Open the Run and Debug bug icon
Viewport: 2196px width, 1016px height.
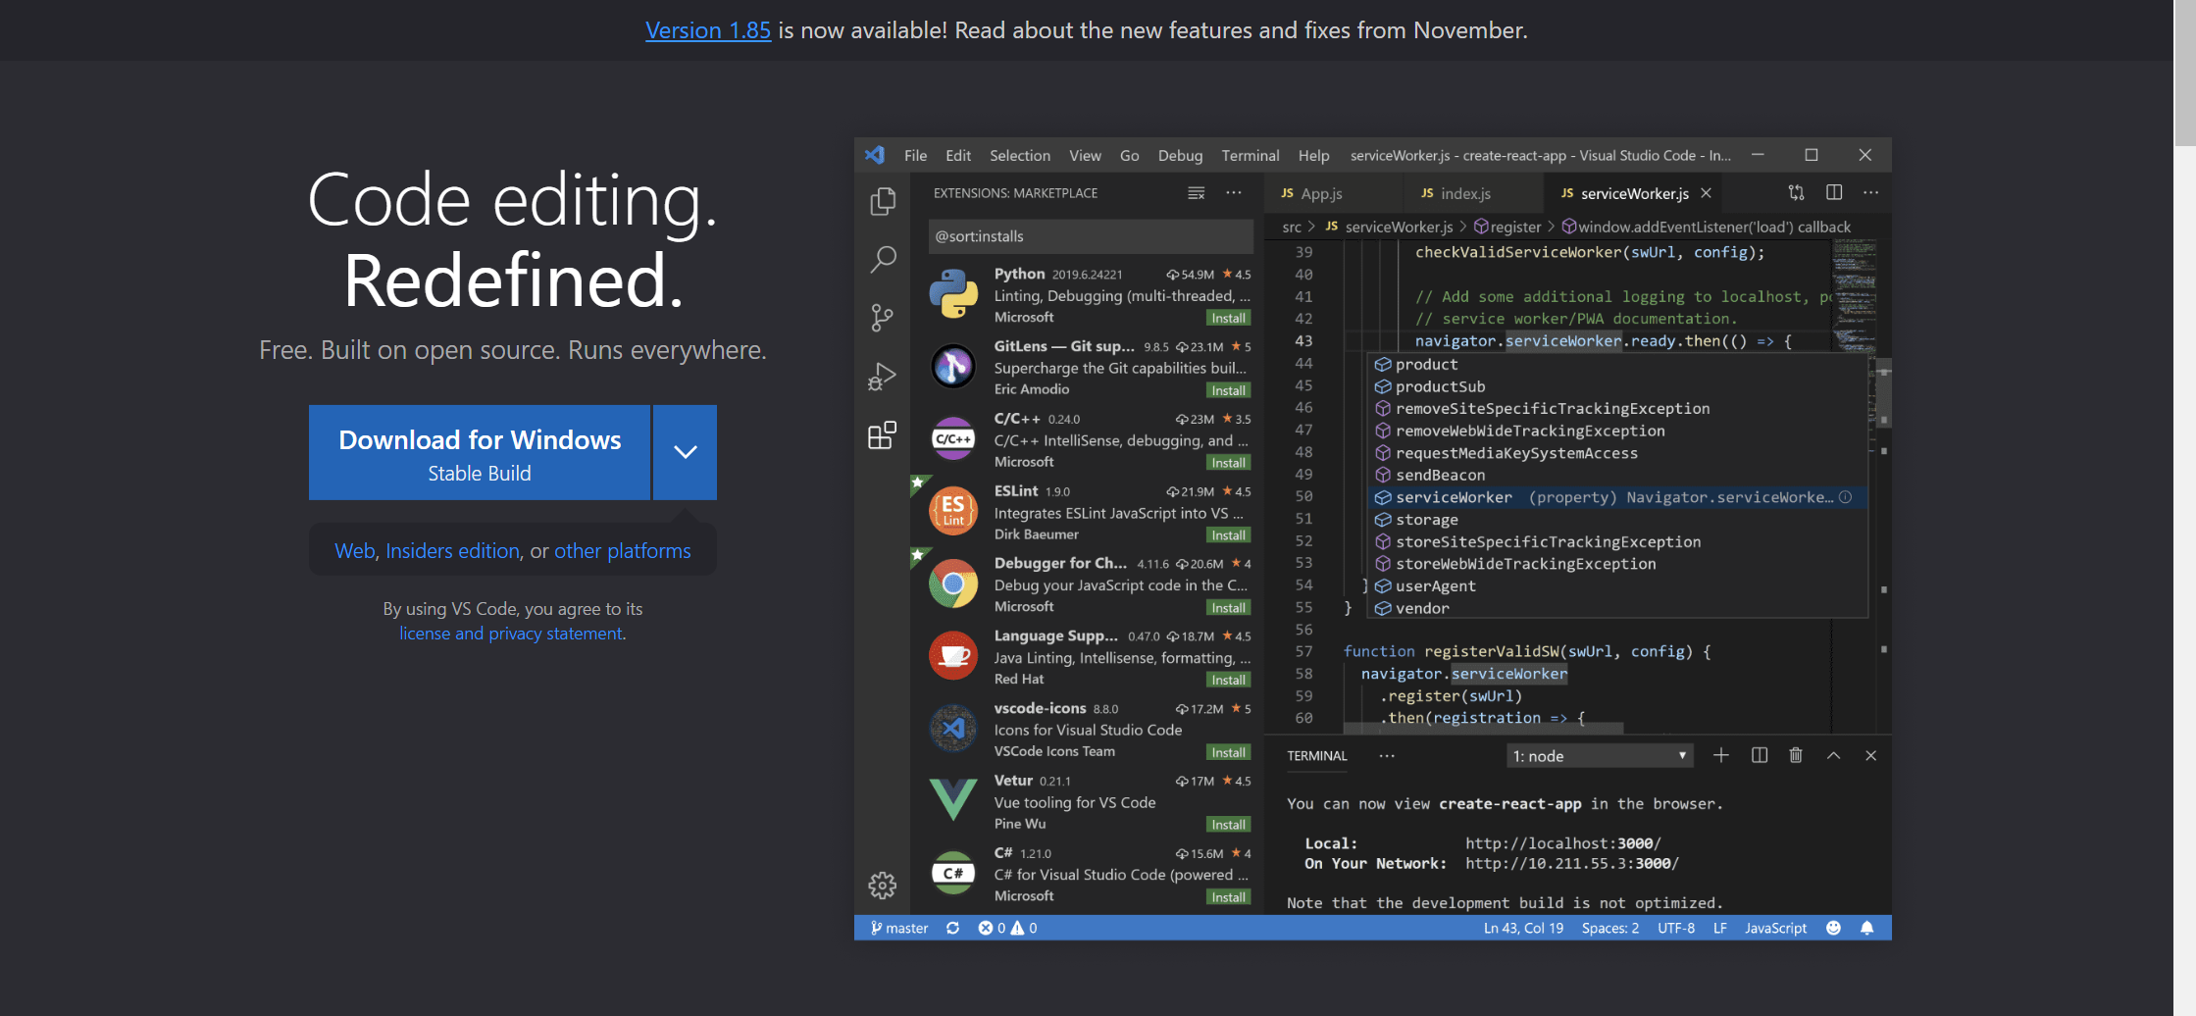click(x=883, y=377)
